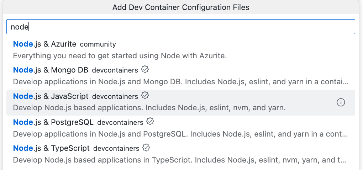
Task: Click the "Add Dev Container Configuration Files" title
Action: point(181,7)
